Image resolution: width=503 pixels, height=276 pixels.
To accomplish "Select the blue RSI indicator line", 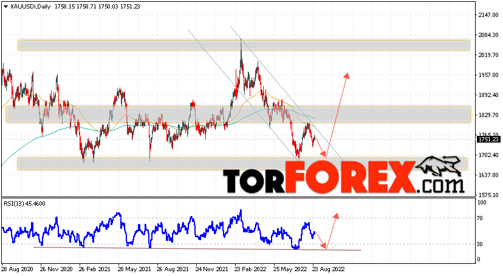I will (x=159, y=230).
